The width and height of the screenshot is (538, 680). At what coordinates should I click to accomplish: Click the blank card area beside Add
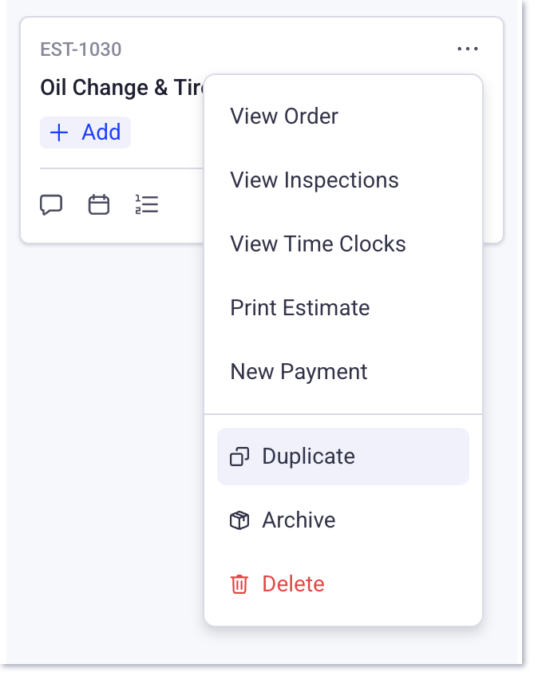tap(167, 132)
